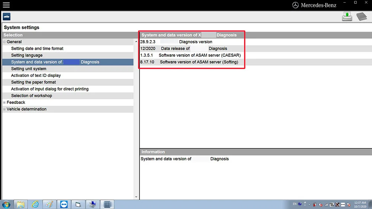Click the Information panel header
The width and height of the screenshot is (372, 209).
(256, 152)
